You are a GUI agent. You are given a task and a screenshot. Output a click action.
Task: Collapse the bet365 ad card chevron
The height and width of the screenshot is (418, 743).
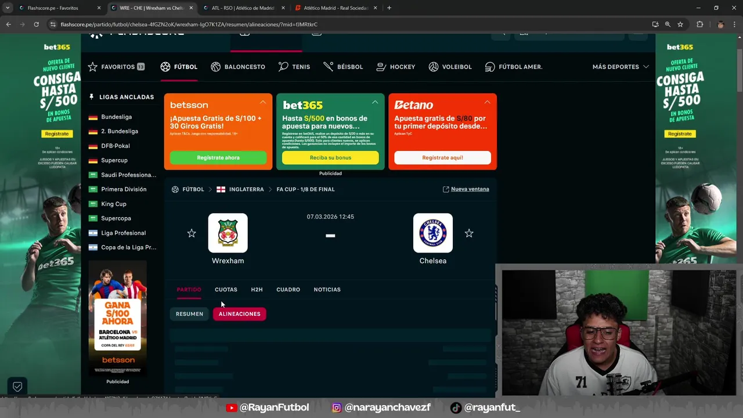pyautogui.click(x=375, y=102)
